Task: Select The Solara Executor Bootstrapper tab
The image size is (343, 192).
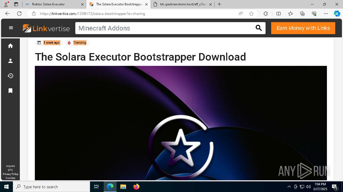Action: pos(119,4)
